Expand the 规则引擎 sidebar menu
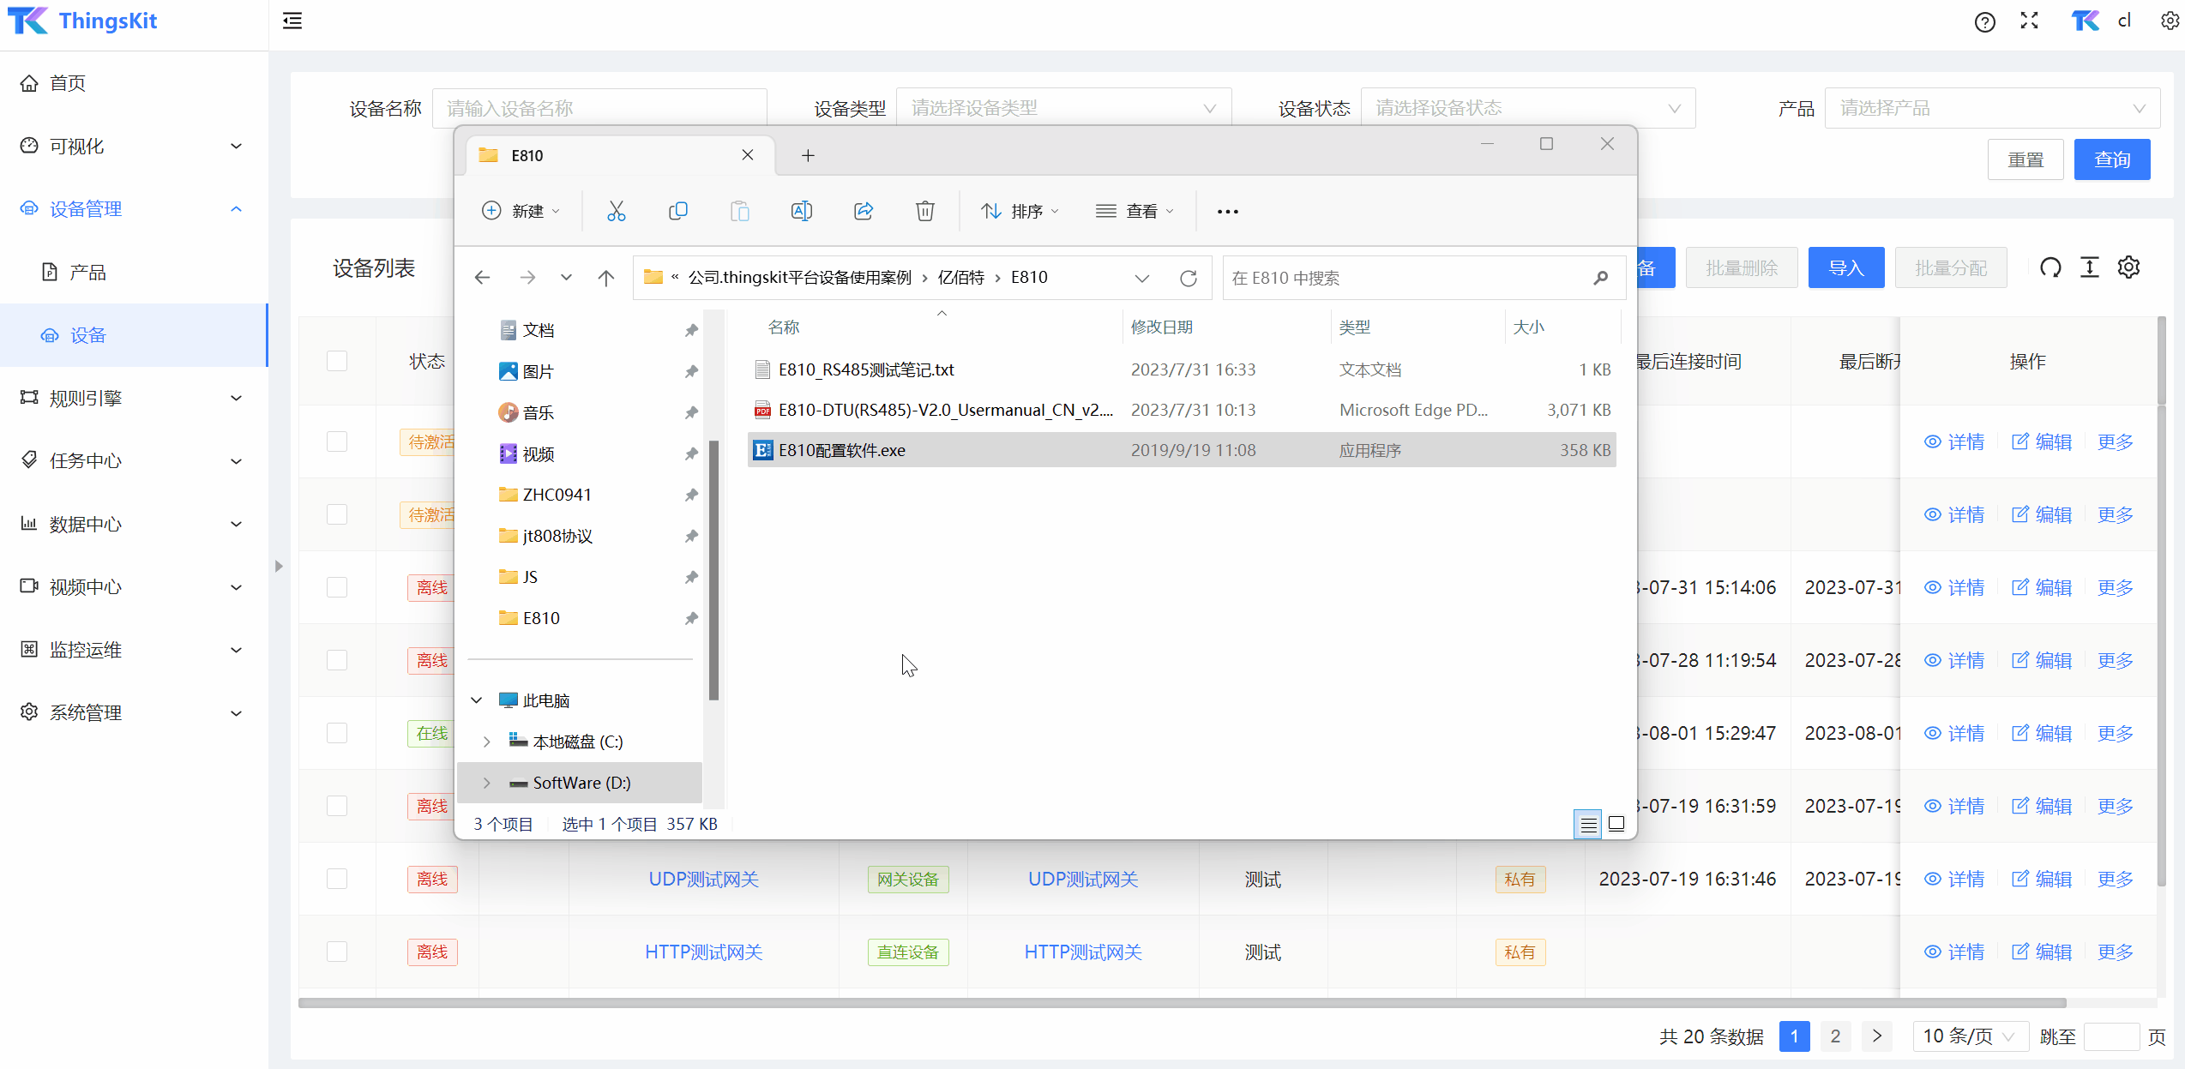 [134, 398]
